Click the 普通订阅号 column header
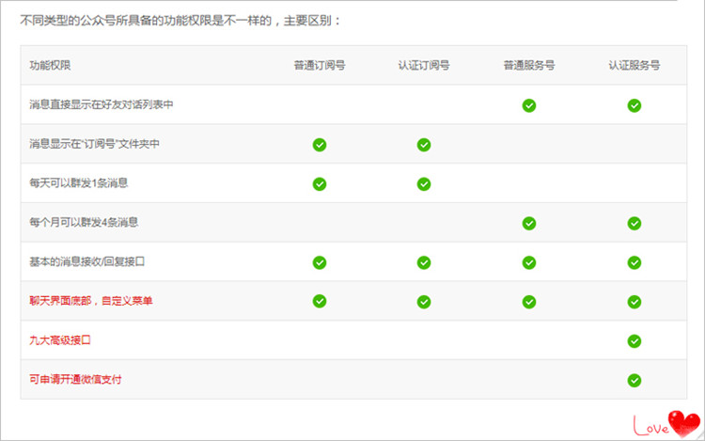This screenshot has height=441, width=705. click(320, 65)
